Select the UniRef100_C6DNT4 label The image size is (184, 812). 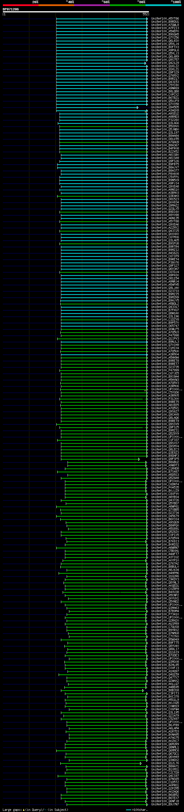click(x=165, y=484)
